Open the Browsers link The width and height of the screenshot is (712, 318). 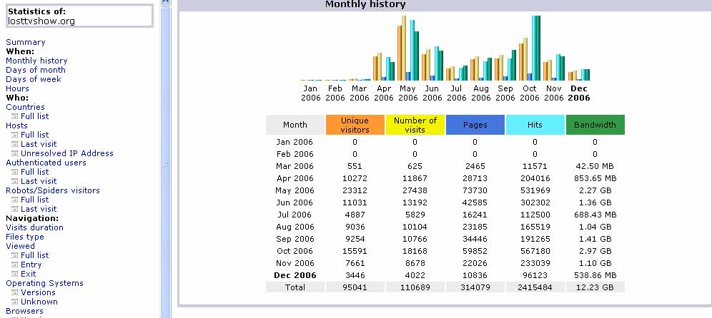click(x=24, y=311)
